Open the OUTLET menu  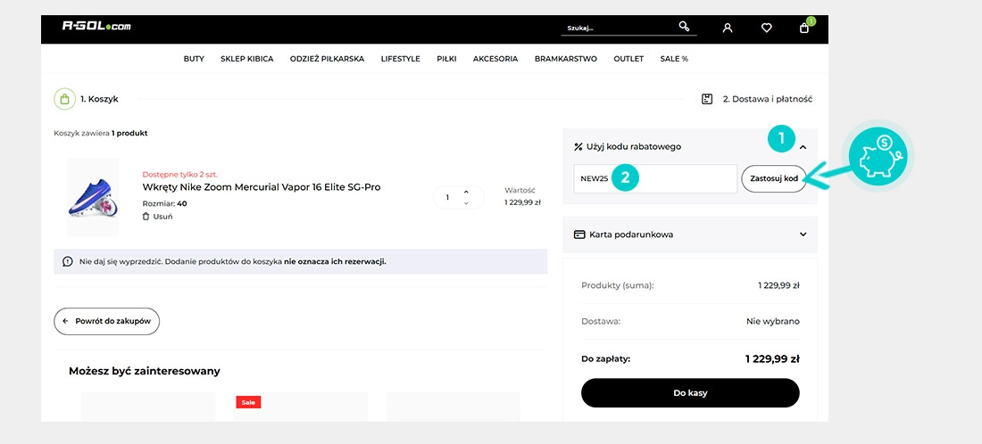(628, 59)
